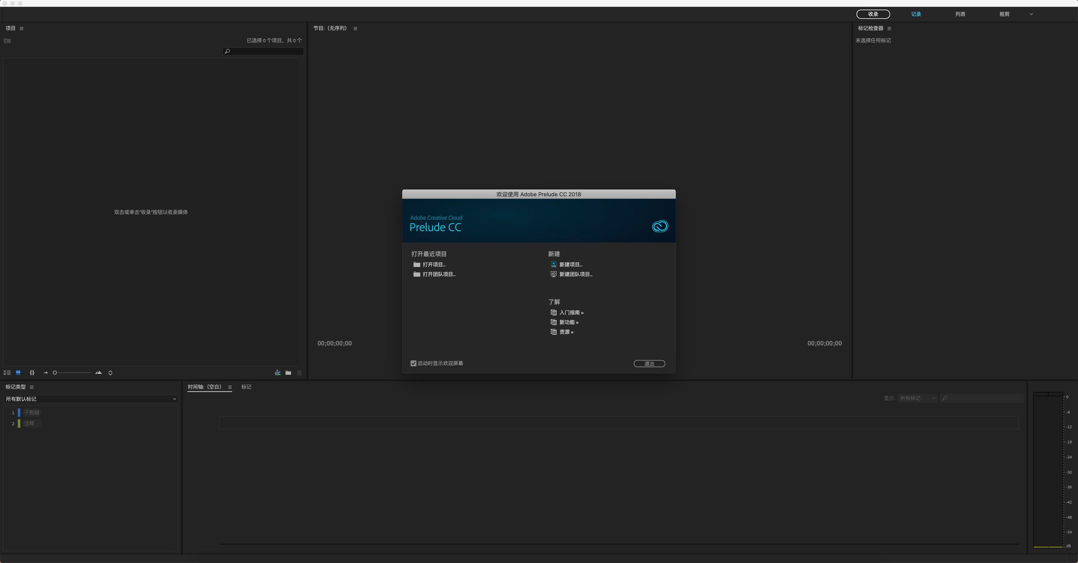Switch project panel to list view
The height and width of the screenshot is (563, 1078).
7,373
